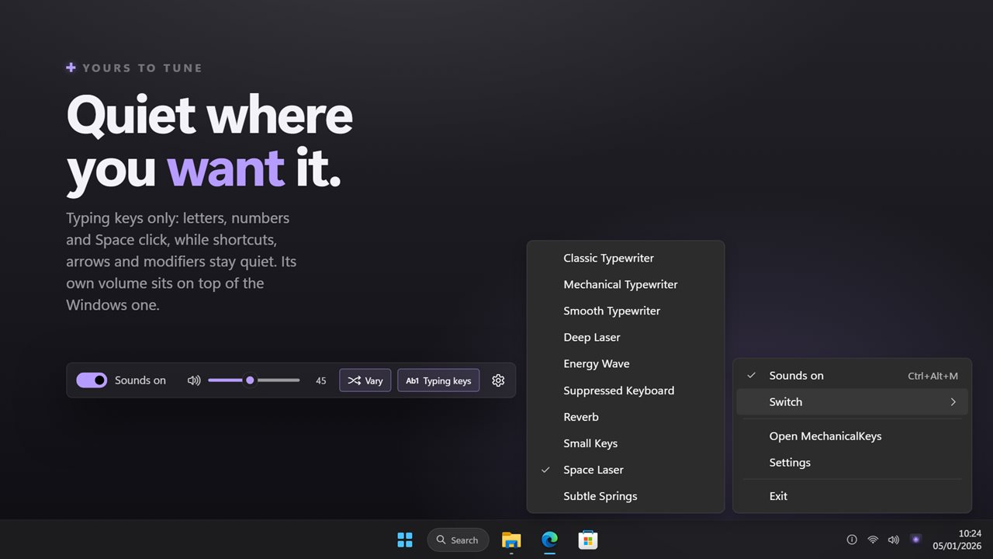Pick the Smooth Typewriter sound
This screenshot has height=559, width=993.
coord(625,311)
